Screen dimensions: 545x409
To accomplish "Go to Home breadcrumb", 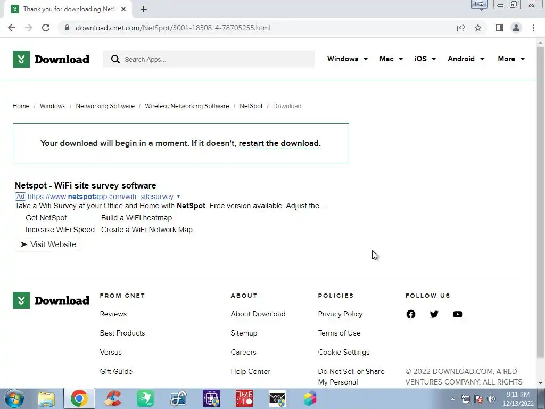I will point(21,106).
